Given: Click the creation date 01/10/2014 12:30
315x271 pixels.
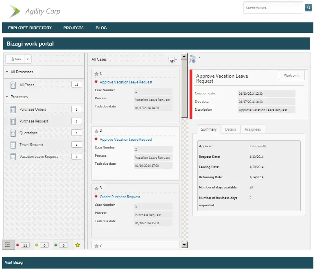Looking at the screenshot, I should pos(267,94).
